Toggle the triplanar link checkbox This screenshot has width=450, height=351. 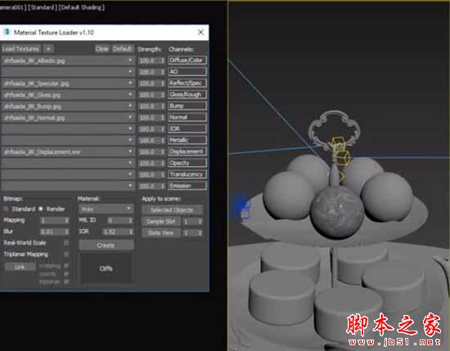[x=66, y=281]
